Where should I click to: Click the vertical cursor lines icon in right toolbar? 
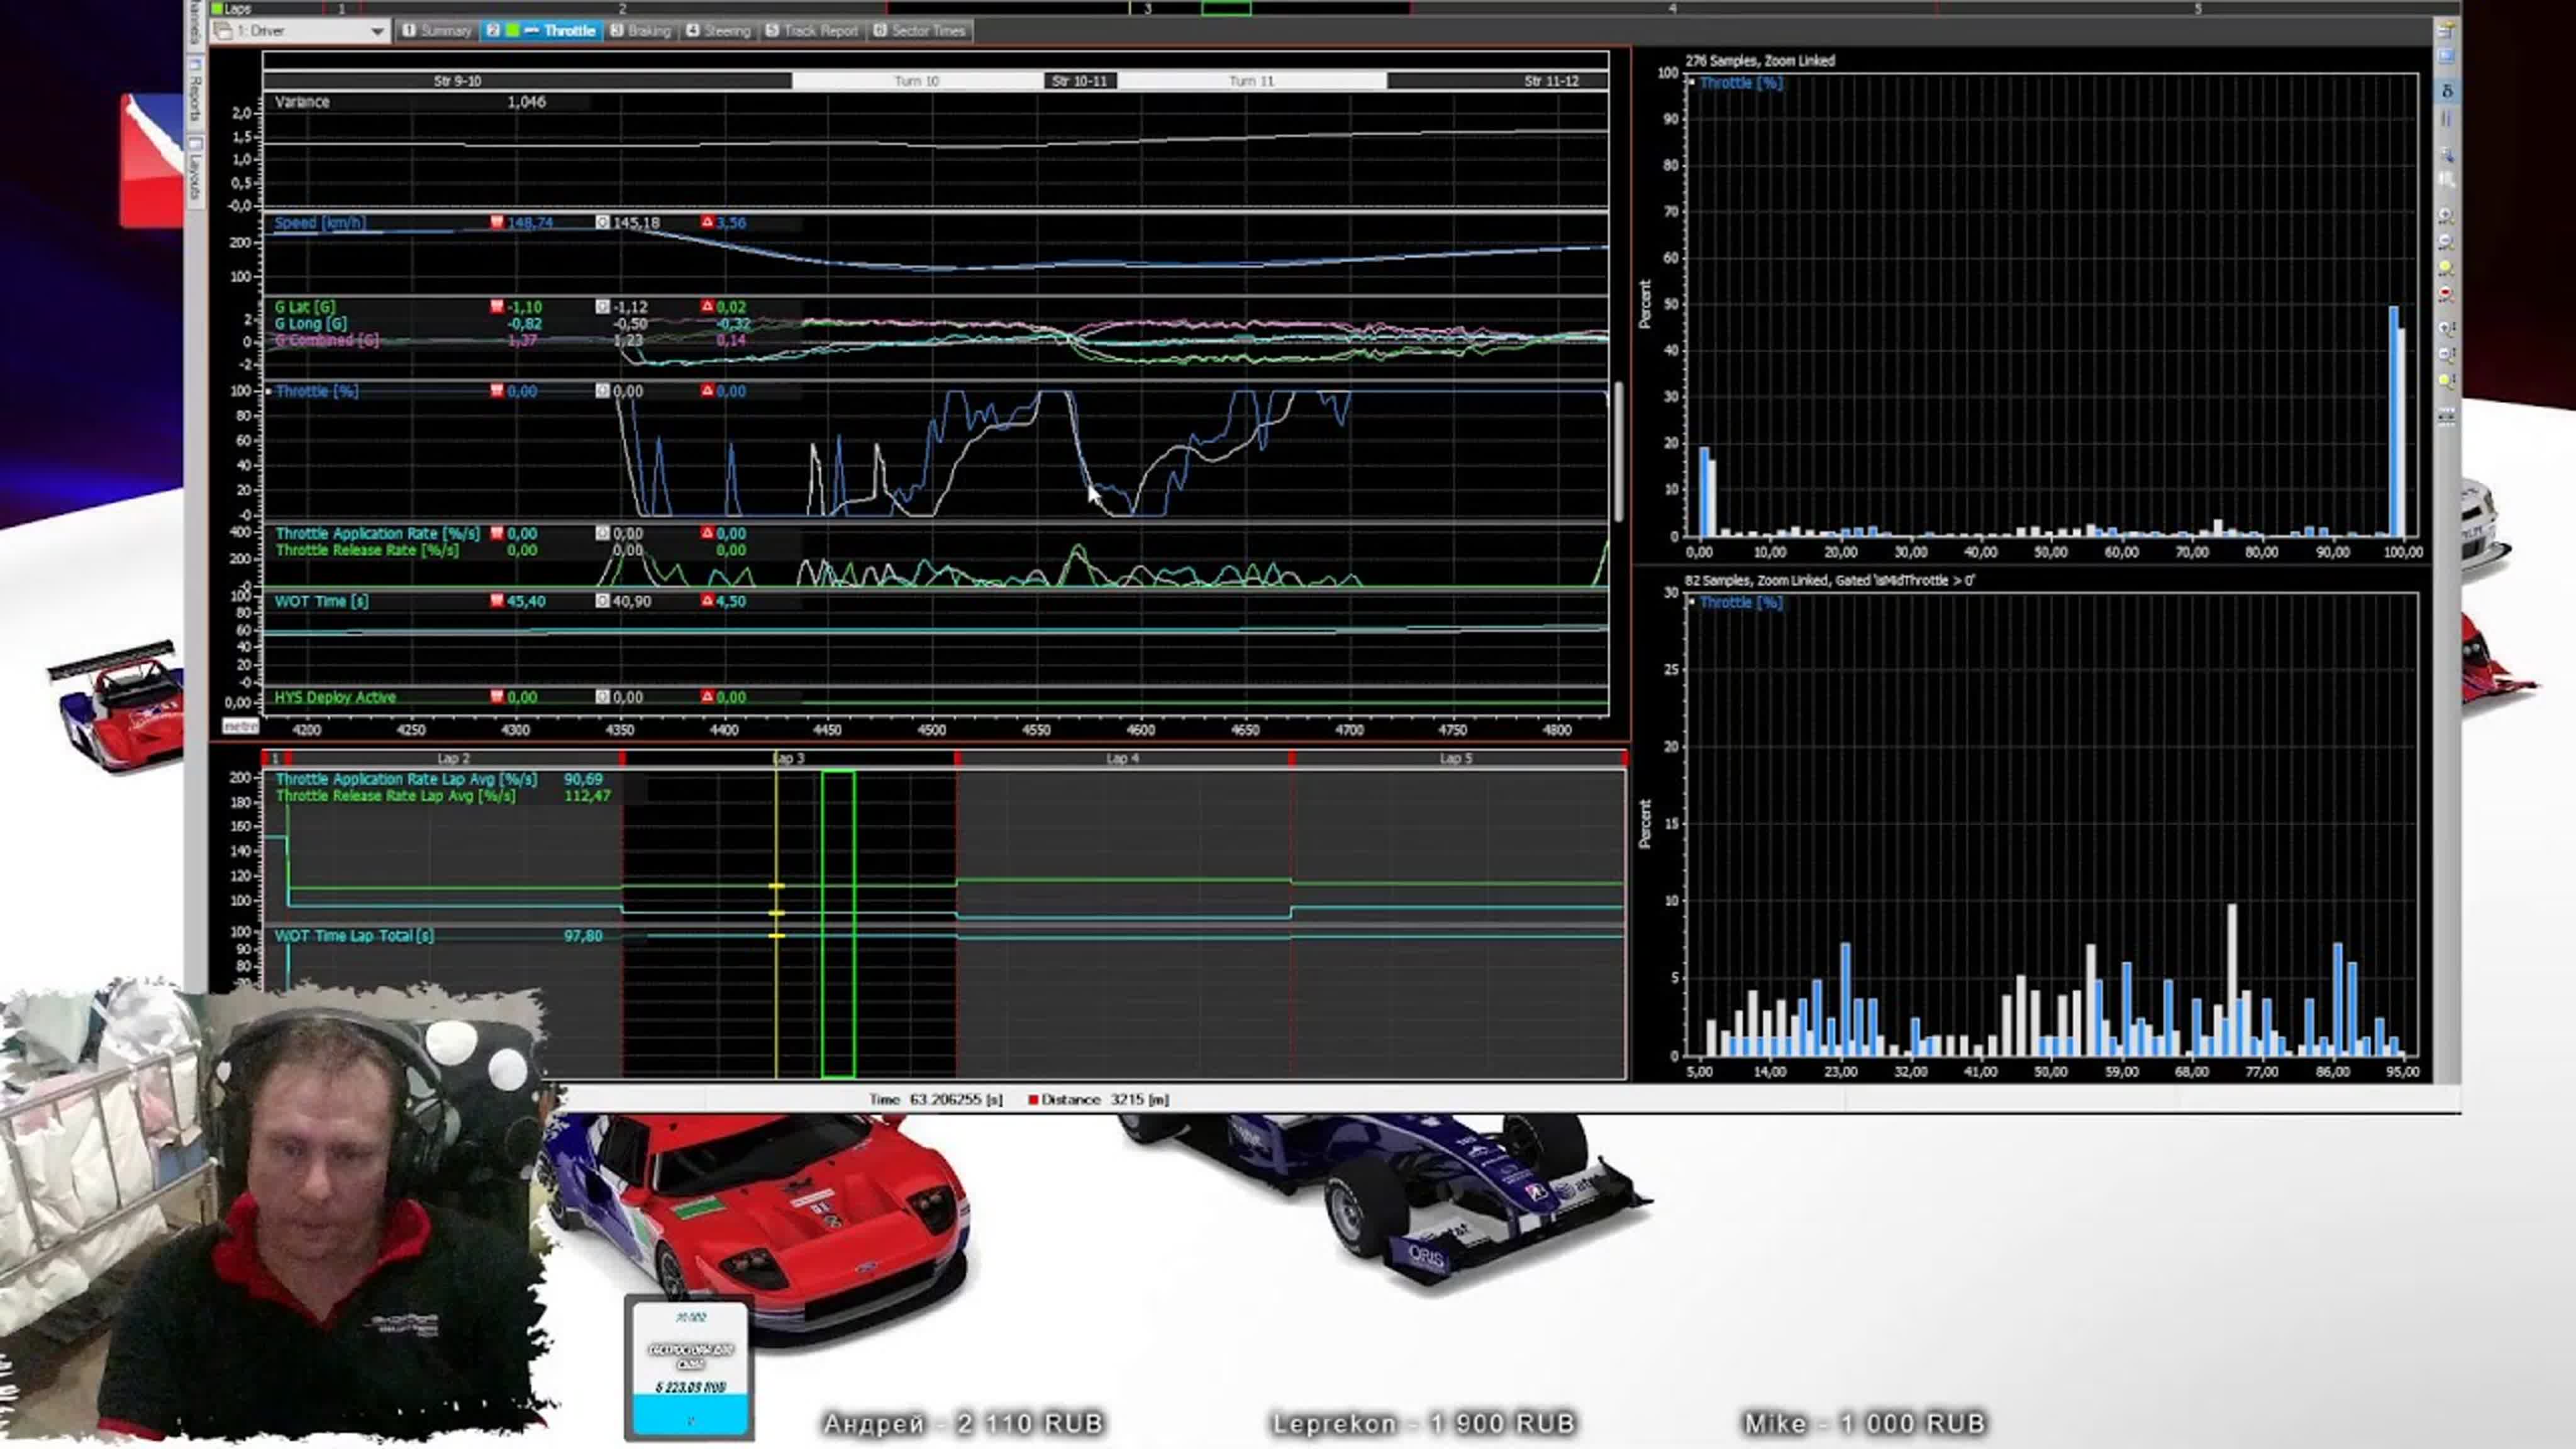pos(2446,118)
